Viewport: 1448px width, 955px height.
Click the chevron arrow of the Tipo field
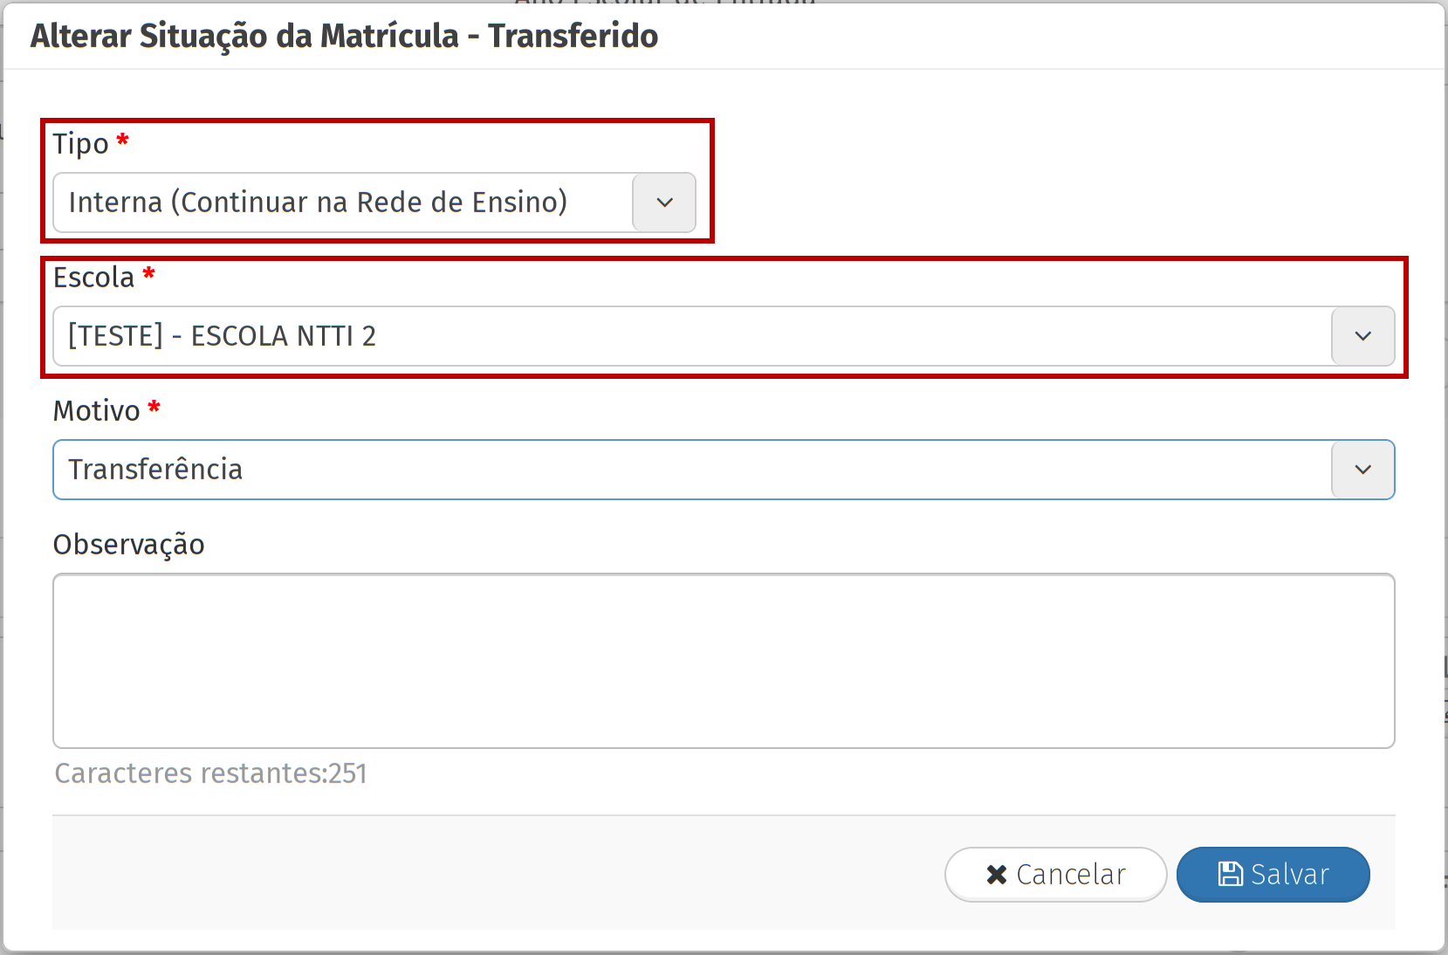(x=664, y=203)
